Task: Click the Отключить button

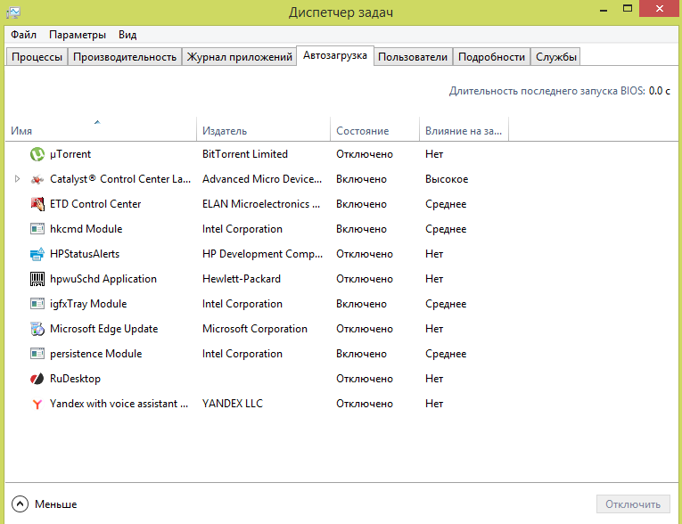Action: coord(633,504)
